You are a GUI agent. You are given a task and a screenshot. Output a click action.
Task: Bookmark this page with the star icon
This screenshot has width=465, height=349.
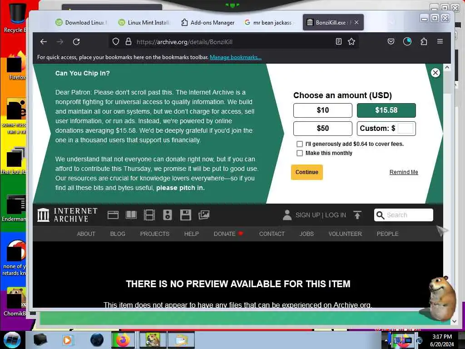coord(351,41)
